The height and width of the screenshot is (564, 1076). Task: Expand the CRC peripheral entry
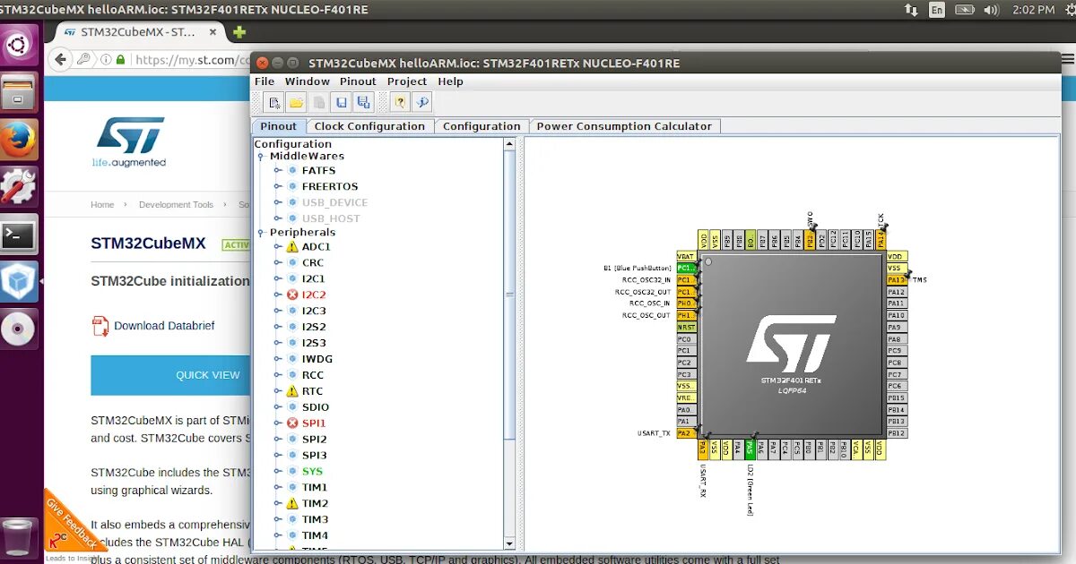(278, 262)
